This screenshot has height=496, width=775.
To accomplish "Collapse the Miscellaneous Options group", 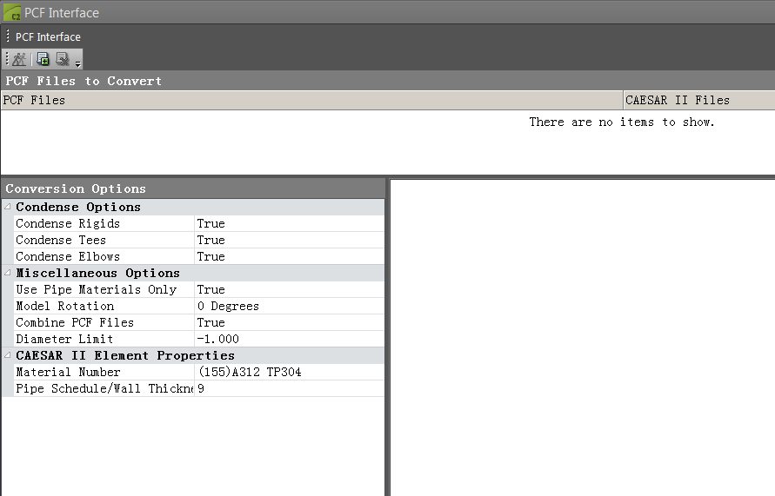I will pos(8,273).
